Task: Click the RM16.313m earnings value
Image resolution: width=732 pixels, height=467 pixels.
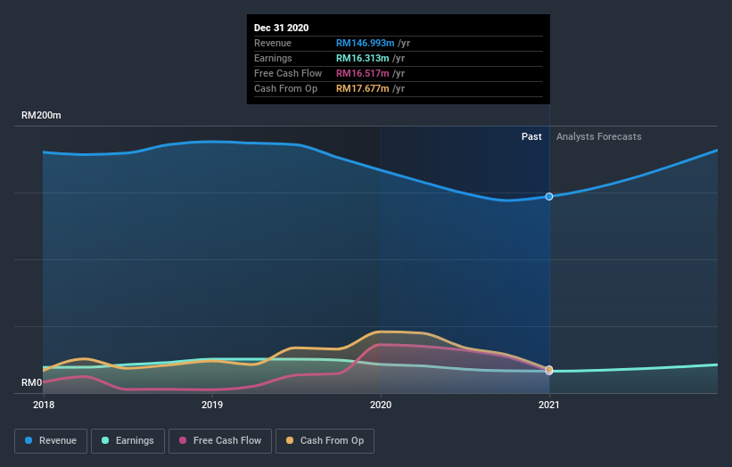Action: coord(362,58)
